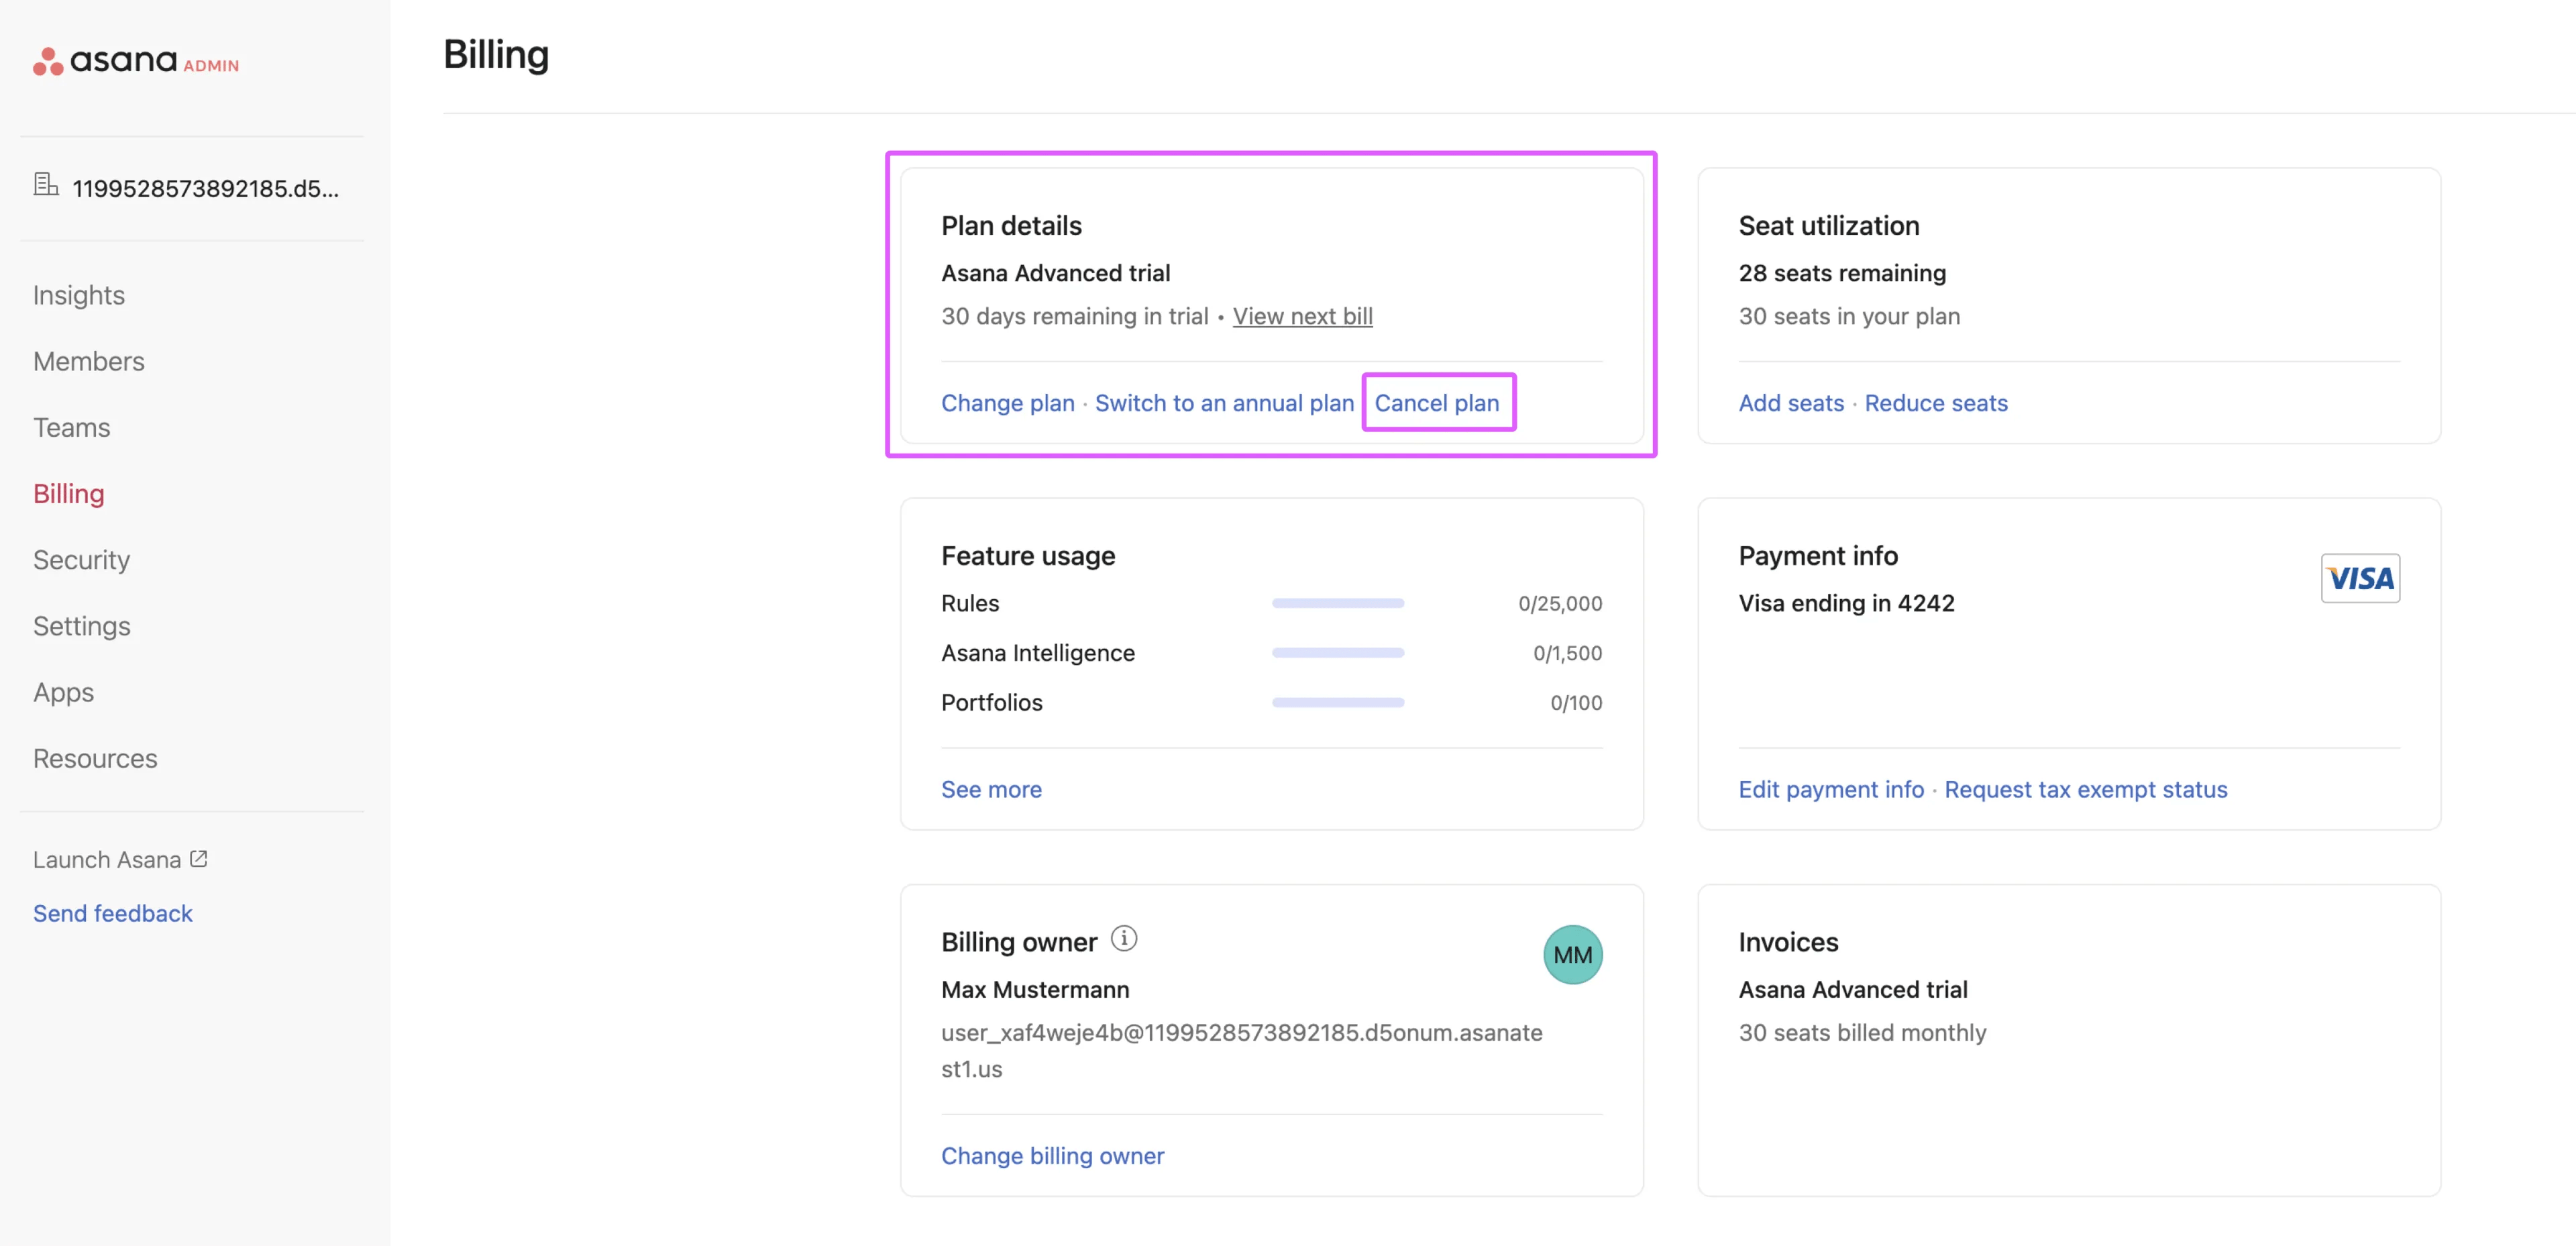2576x1246 pixels.
Task: Click the Asana logo icon
Action: (47, 62)
